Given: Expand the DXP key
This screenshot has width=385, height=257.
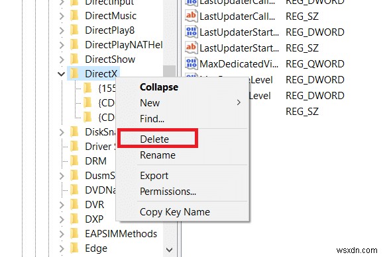Looking at the screenshot, I should tap(62, 219).
